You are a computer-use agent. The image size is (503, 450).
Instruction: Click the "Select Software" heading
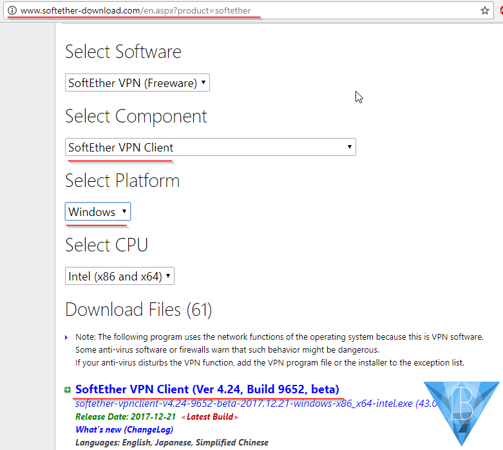[x=123, y=52]
